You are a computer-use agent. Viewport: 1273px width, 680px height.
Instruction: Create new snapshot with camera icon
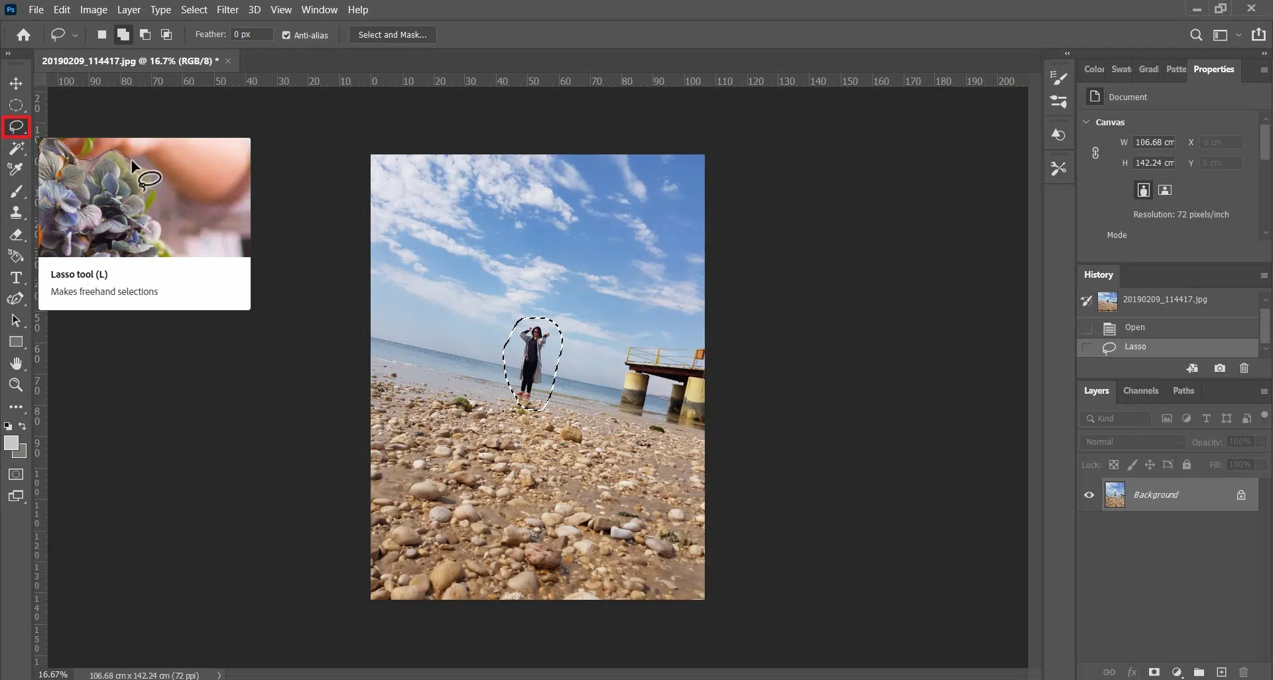[1219, 368]
